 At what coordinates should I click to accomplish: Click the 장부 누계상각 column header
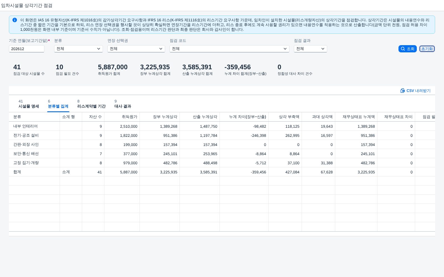[x=160, y=117]
